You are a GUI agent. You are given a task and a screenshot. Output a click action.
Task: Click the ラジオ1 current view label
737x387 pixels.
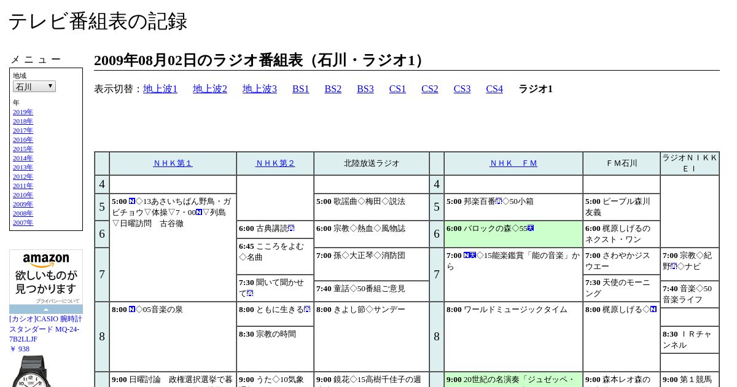[x=536, y=89]
